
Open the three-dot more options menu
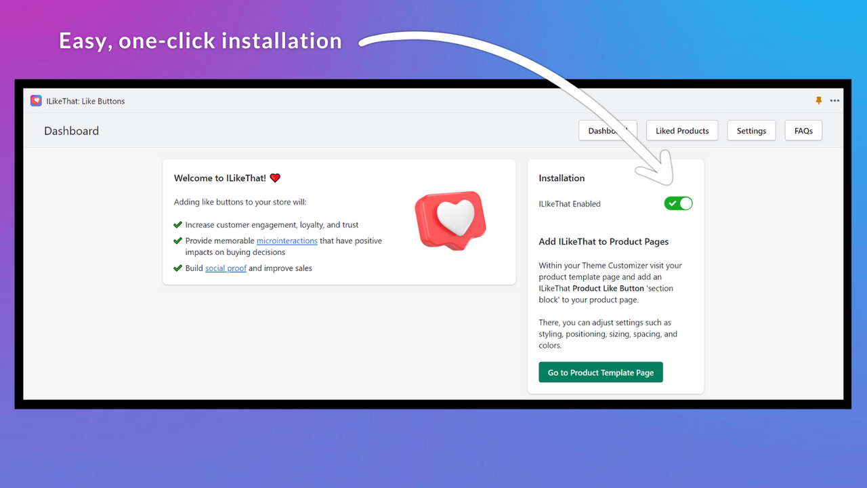click(834, 100)
